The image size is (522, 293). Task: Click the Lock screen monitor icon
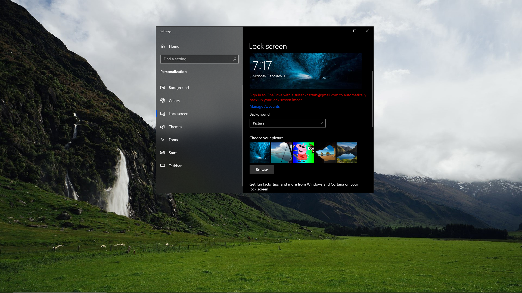(x=163, y=114)
